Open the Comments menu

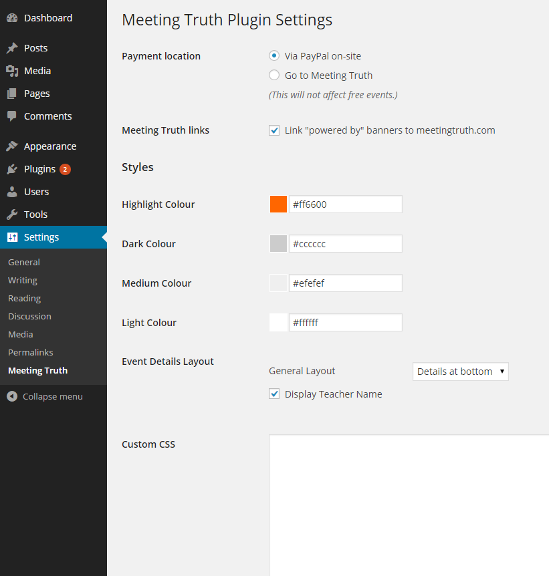coord(53,116)
